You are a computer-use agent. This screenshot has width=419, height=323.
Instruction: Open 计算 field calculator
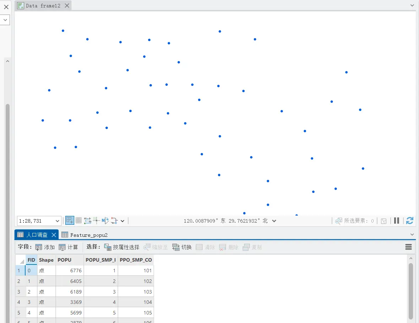pyautogui.click(x=69, y=247)
